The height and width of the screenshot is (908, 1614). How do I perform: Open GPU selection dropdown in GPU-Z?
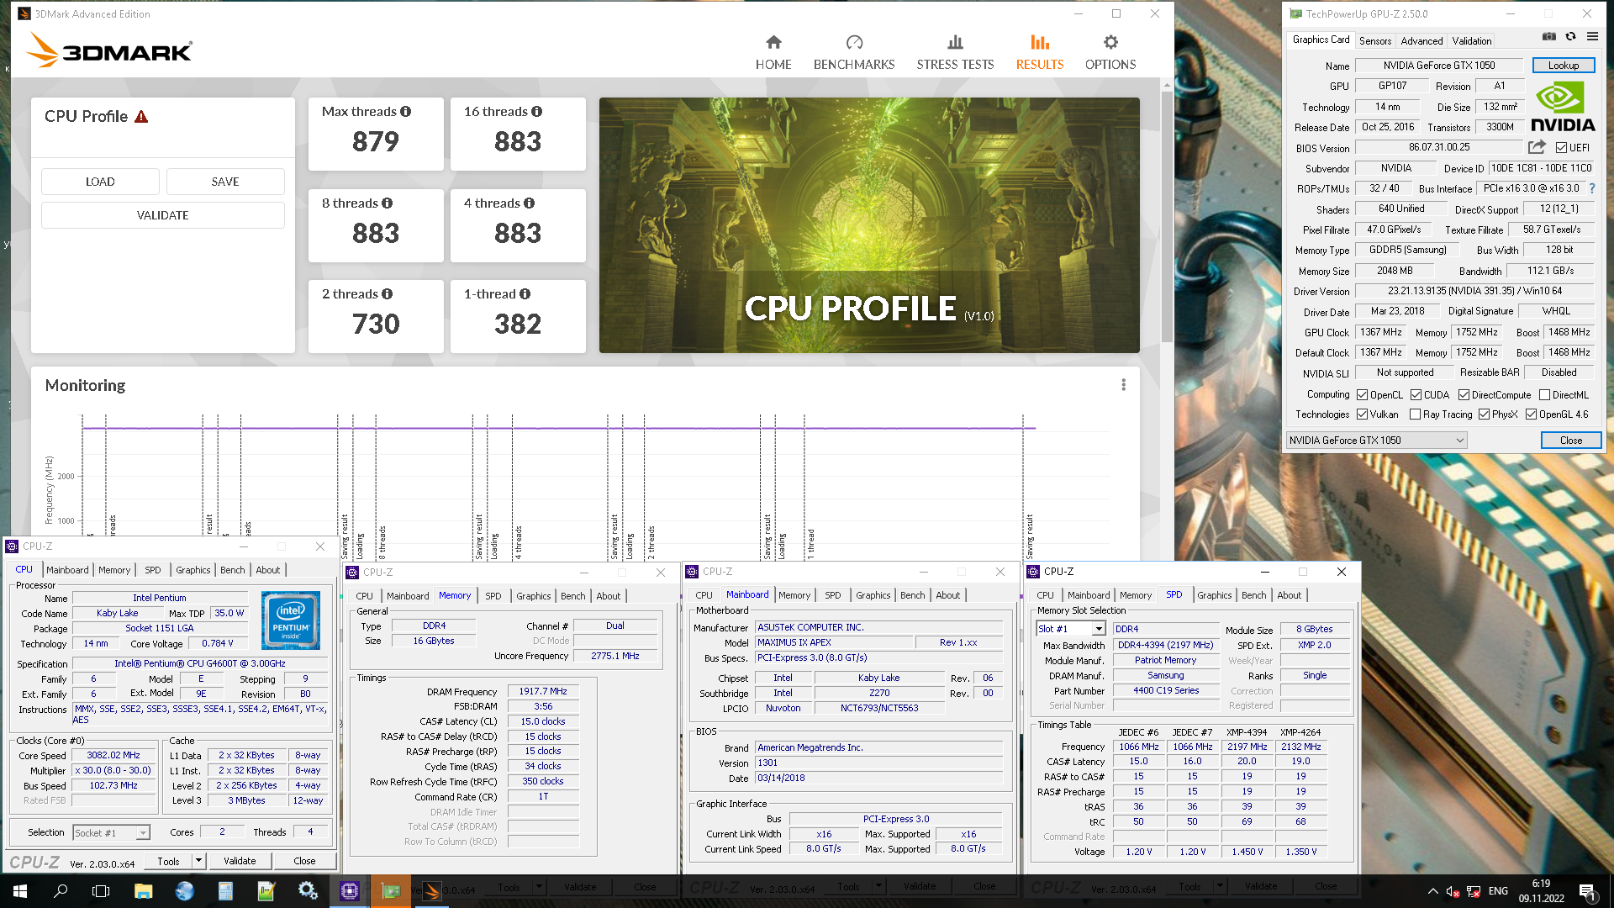coord(1377,441)
